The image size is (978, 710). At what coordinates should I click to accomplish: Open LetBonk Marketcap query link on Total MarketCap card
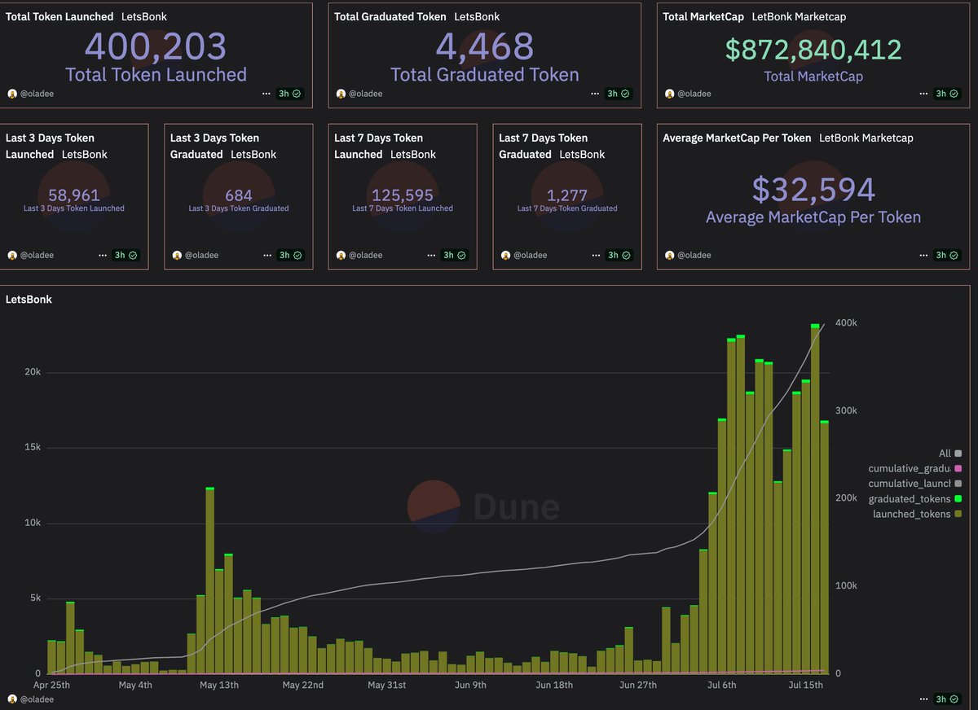click(x=798, y=16)
